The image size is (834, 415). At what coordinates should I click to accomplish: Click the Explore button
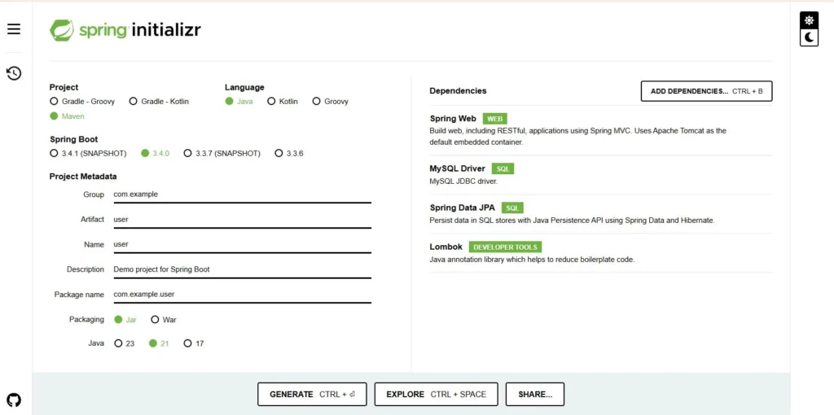tap(437, 395)
